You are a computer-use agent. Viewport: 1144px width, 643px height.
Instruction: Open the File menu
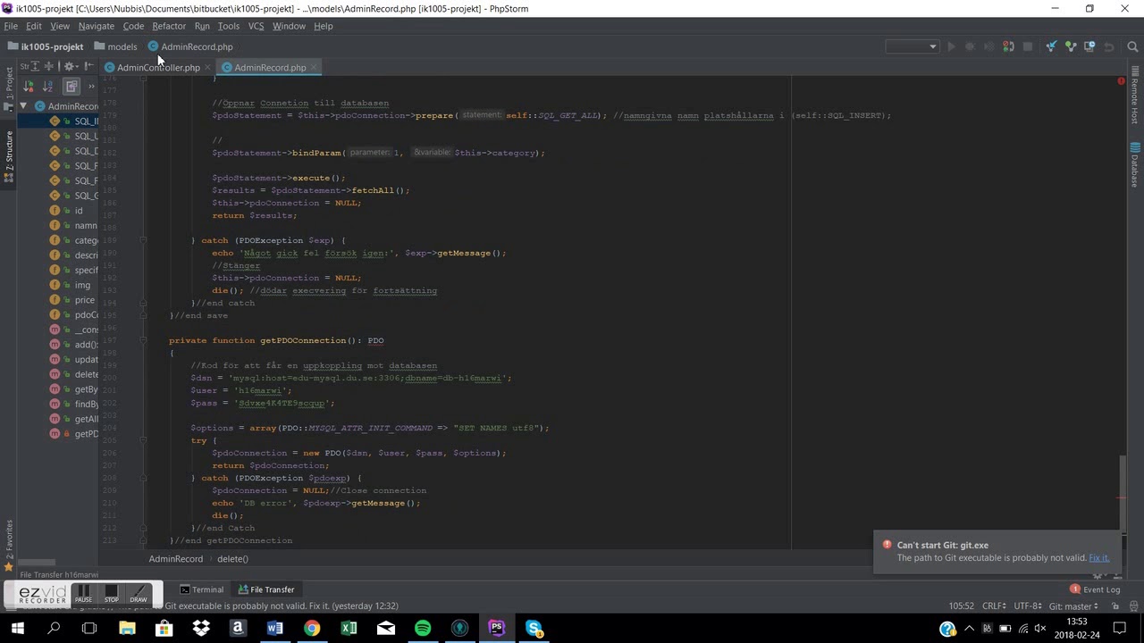tap(11, 26)
